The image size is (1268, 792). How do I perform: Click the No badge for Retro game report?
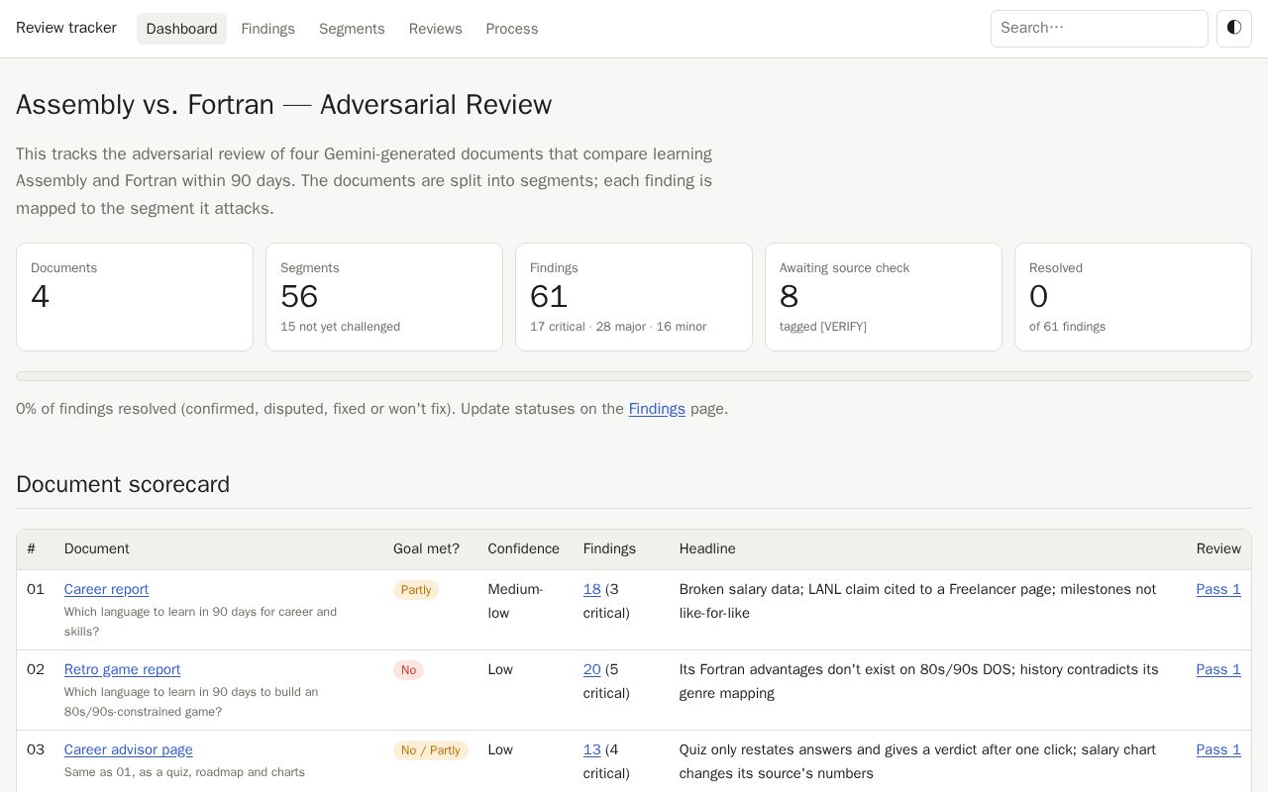tap(408, 670)
